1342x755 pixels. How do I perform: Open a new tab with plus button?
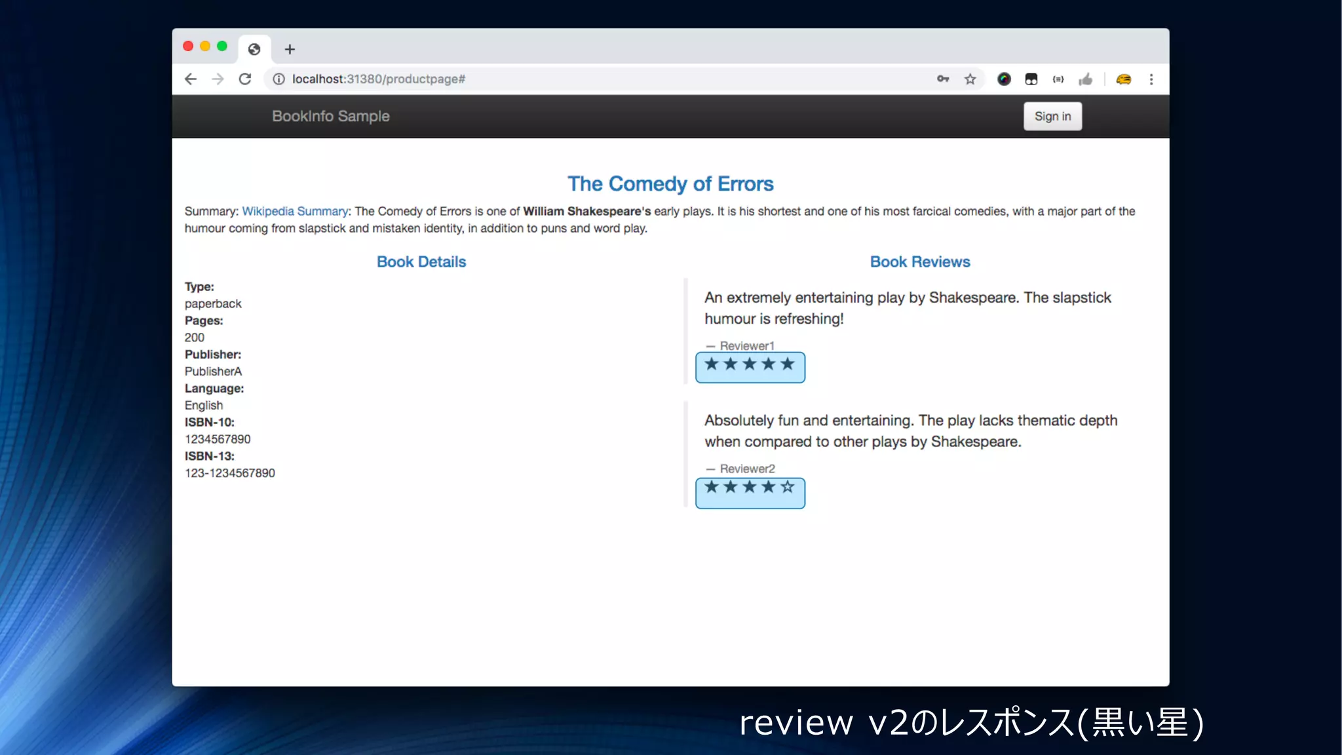click(x=290, y=49)
